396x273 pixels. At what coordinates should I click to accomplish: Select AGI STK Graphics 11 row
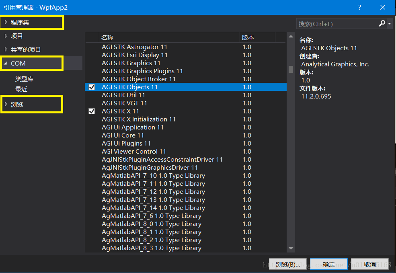pos(186,63)
